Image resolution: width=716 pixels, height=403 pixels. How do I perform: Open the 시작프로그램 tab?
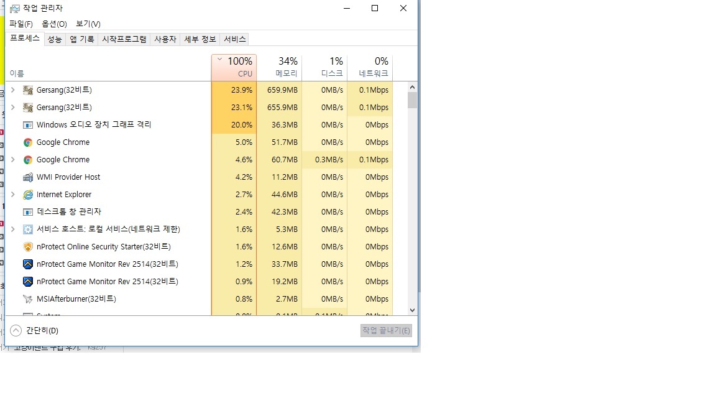coord(124,39)
